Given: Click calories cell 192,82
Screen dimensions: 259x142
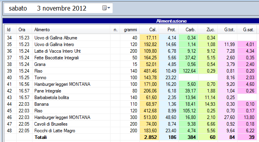Looking at the screenshot, I should click(149, 44).
